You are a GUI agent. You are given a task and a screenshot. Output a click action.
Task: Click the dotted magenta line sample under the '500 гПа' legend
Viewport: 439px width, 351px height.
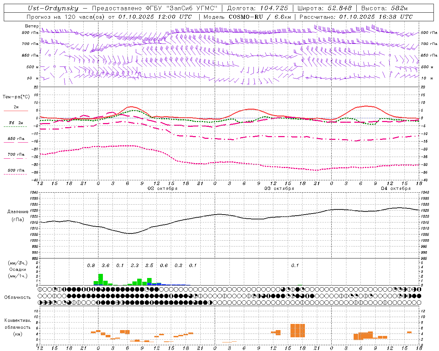[x=15, y=174]
